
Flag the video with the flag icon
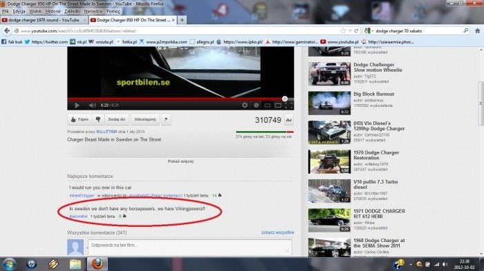166,119
